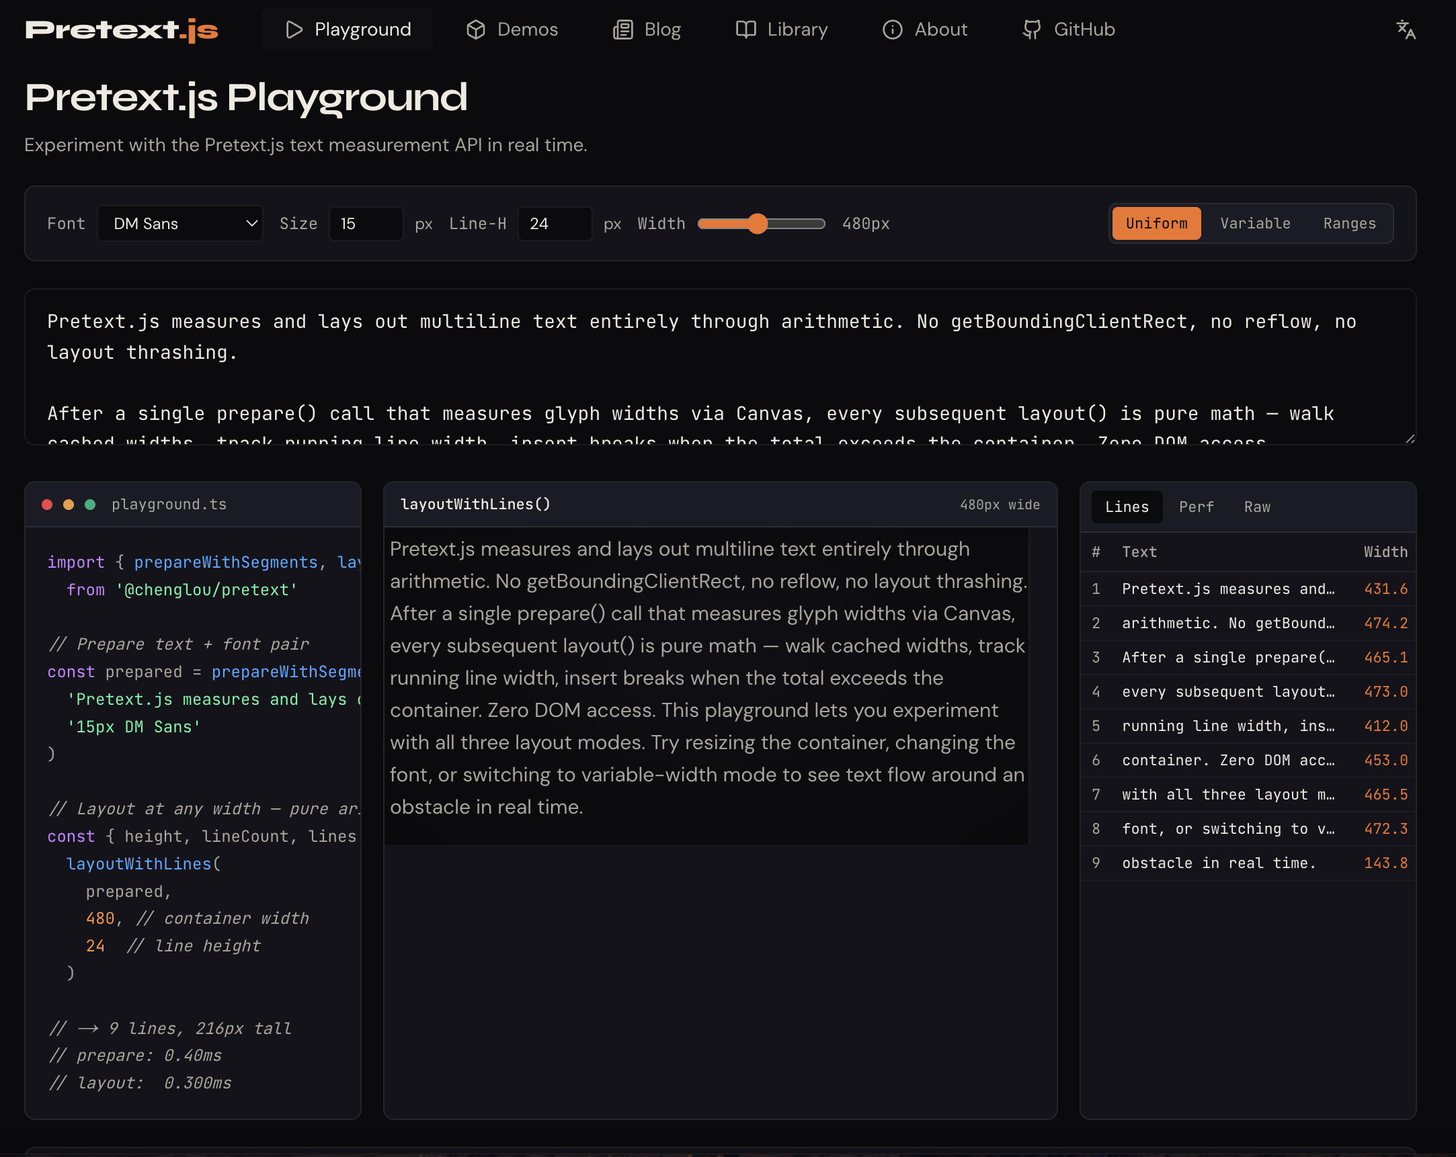Click the Demos cube icon

coord(476,30)
